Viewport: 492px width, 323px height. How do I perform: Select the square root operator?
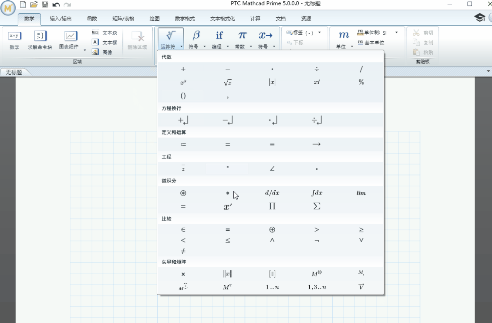228,82
